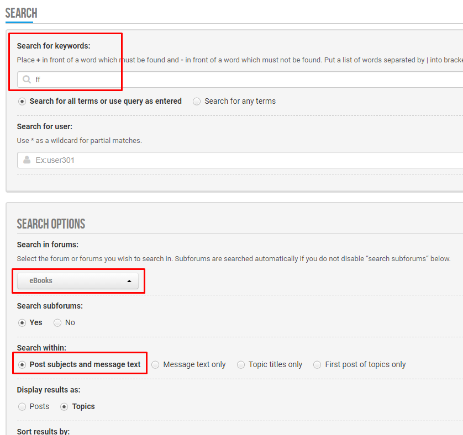Click the Search for user input field
This screenshot has height=435, width=463.
pyautogui.click(x=240, y=160)
